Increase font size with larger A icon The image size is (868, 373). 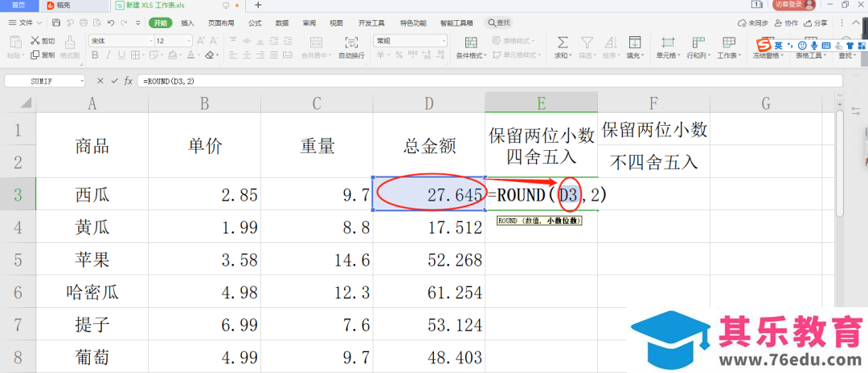pyautogui.click(x=200, y=40)
